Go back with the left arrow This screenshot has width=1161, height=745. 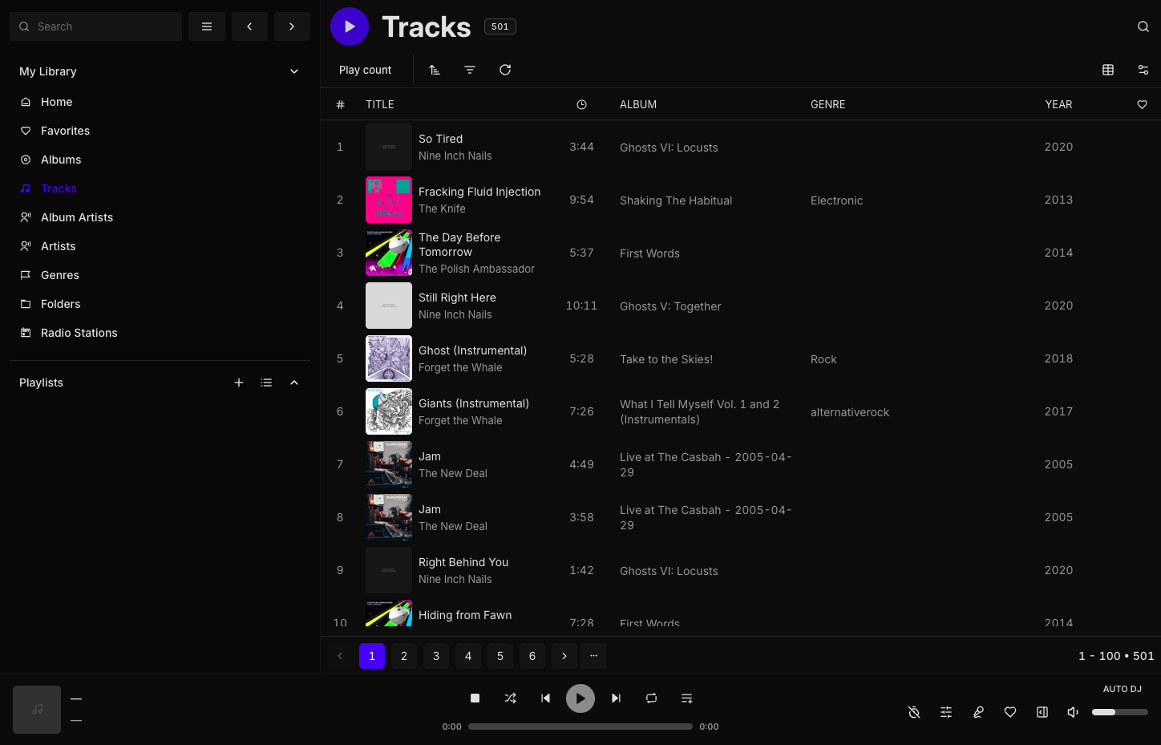tap(249, 26)
